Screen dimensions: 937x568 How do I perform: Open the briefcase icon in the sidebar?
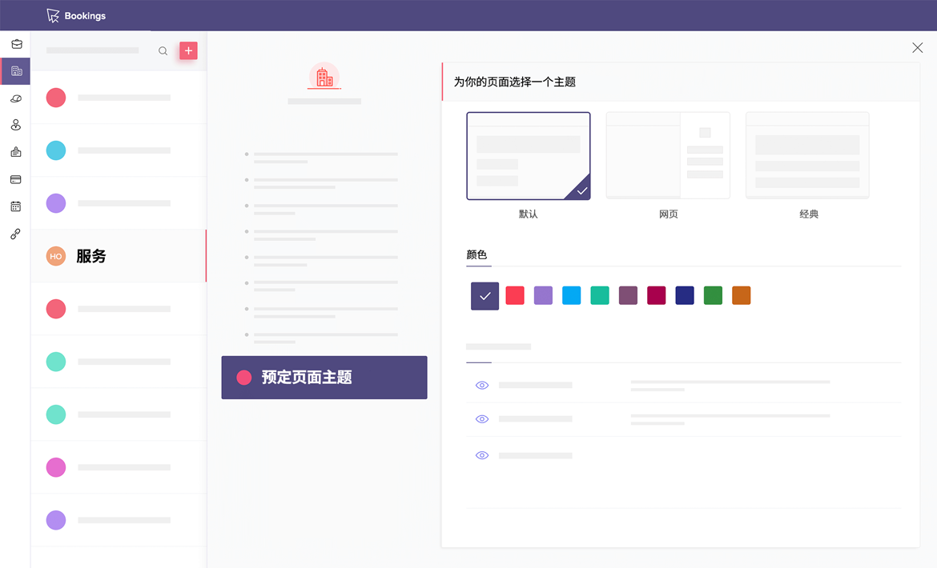tap(17, 44)
